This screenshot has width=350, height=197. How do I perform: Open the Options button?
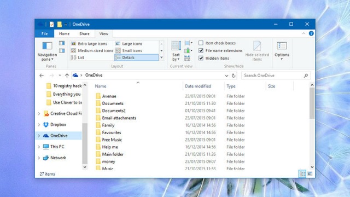[282, 51]
